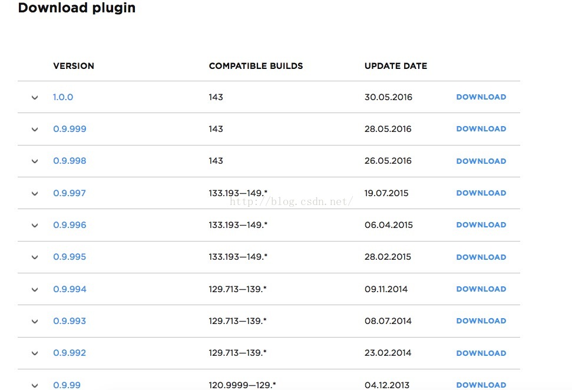Expand the 0.9.994 row arrow
Image resolution: width=572 pixels, height=390 pixels.
point(35,289)
